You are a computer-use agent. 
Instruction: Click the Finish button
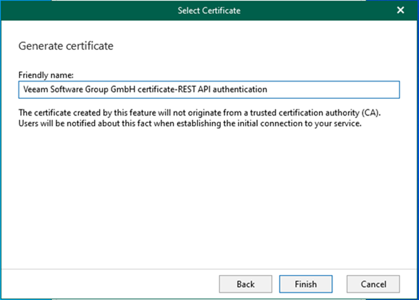point(306,284)
